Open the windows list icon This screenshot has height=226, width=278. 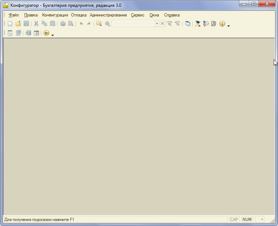188,24
